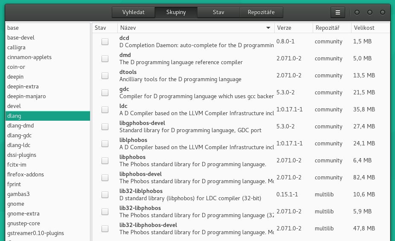
Task: Tick the checkbox for lib32-libphobos-devel package
Action: pyautogui.click(x=105, y=229)
